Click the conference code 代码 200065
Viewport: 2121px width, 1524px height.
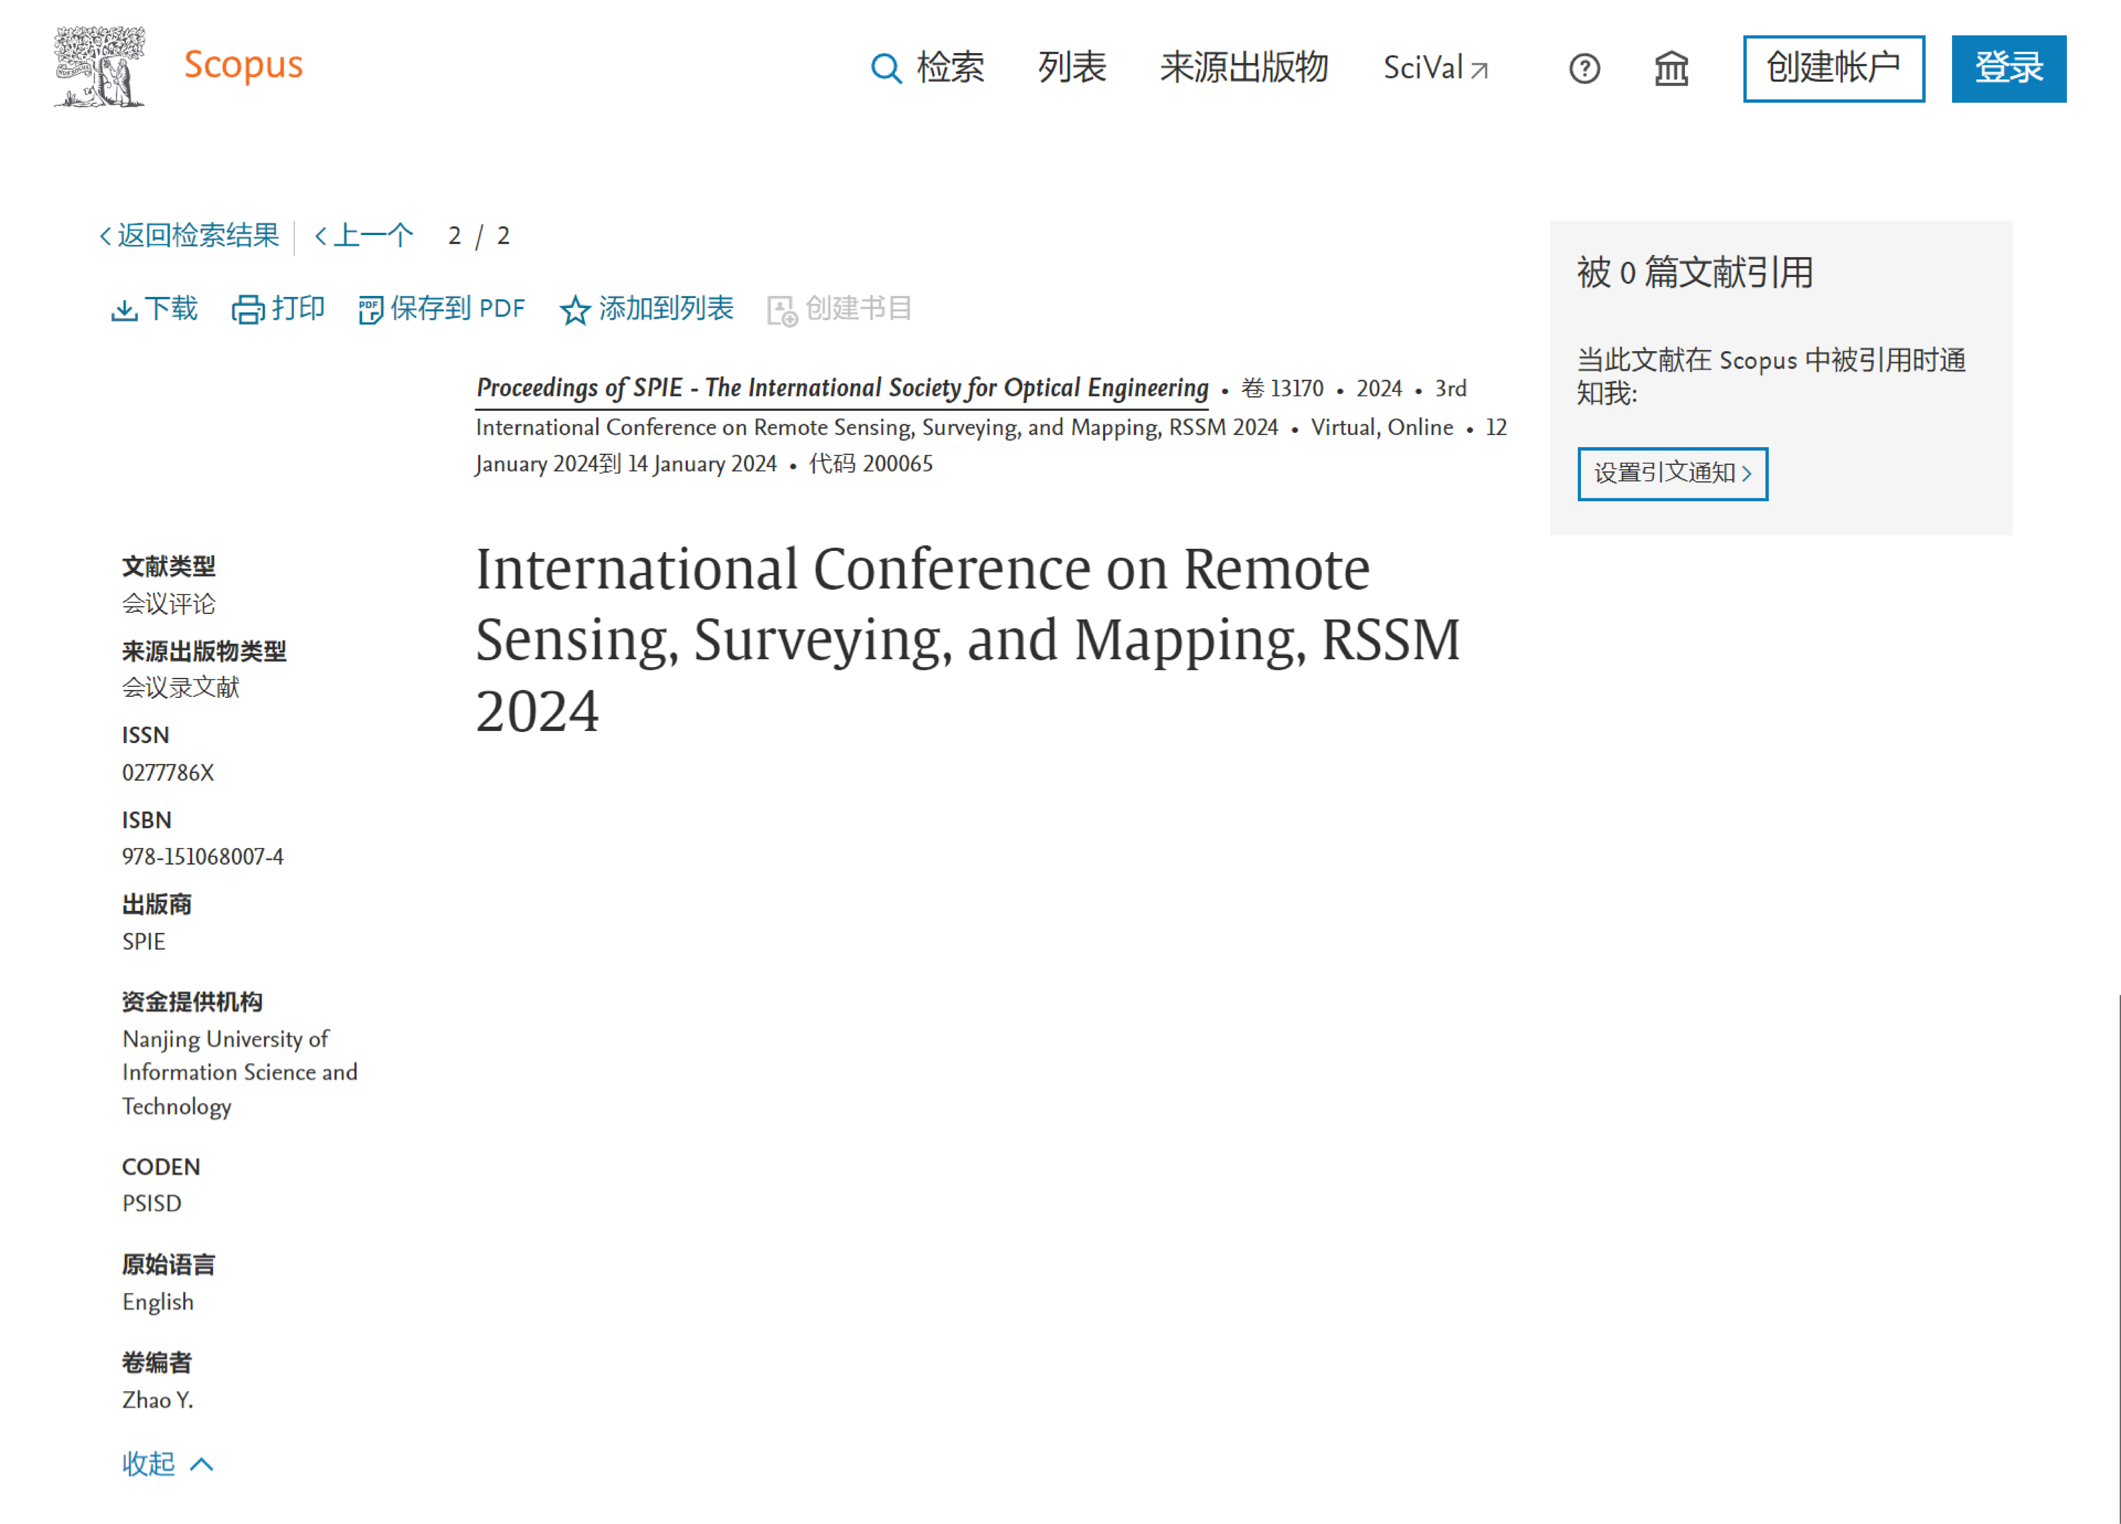tap(871, 464)
